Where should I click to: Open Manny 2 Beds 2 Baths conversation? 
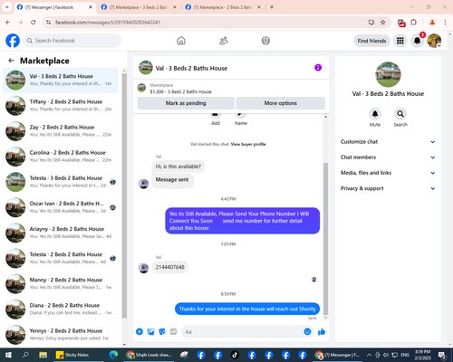(61, 283)
